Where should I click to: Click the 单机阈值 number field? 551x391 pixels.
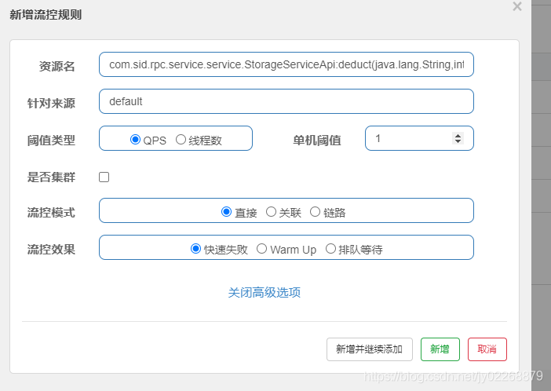[419, 138]
